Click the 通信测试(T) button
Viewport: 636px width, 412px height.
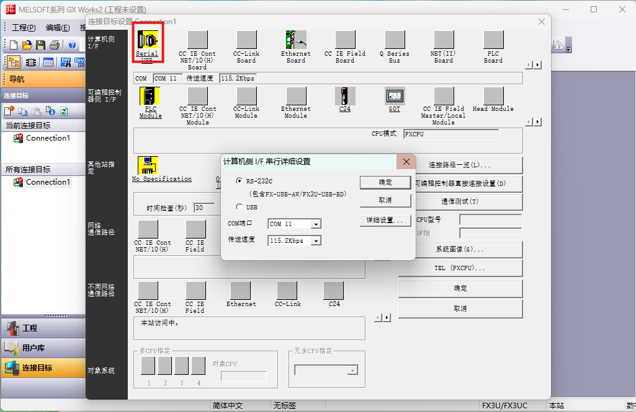point(460,201)
